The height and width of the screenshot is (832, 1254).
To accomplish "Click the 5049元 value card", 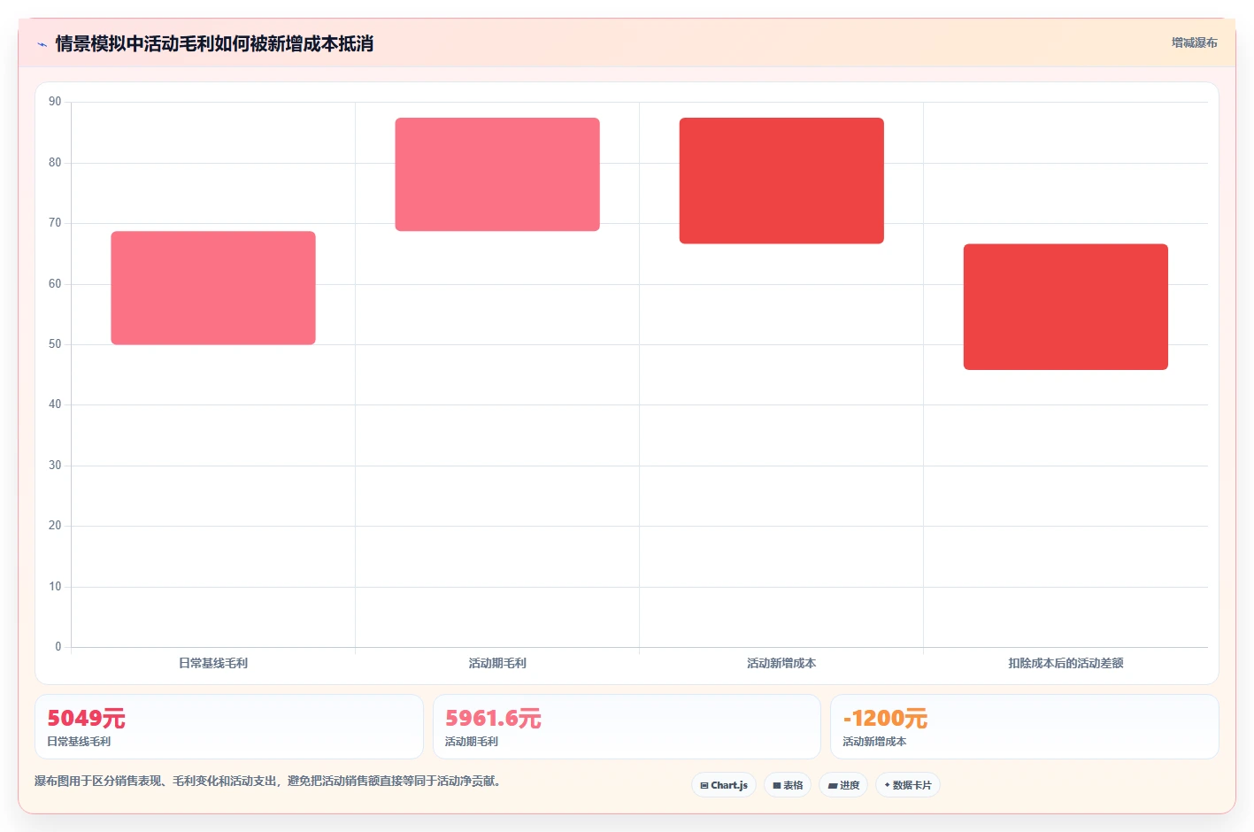I will [x=229, y=727].
